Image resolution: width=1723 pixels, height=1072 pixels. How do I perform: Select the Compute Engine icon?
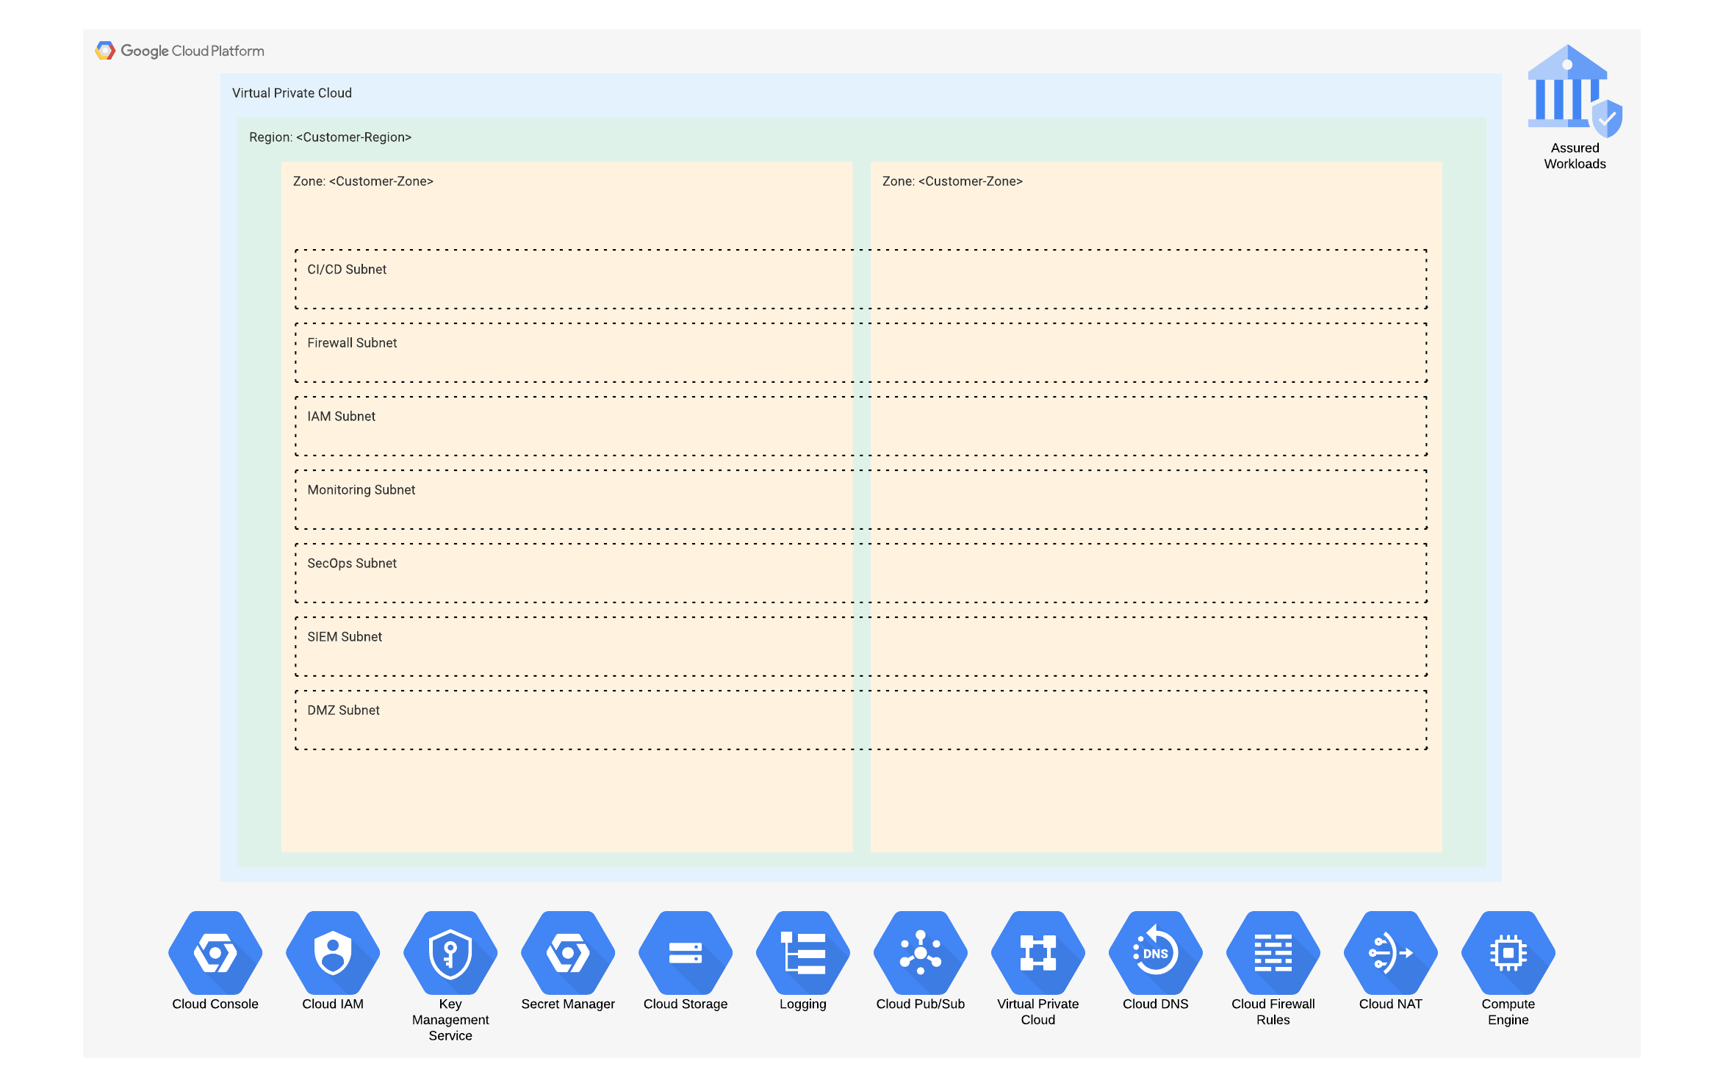point(1508,953)
